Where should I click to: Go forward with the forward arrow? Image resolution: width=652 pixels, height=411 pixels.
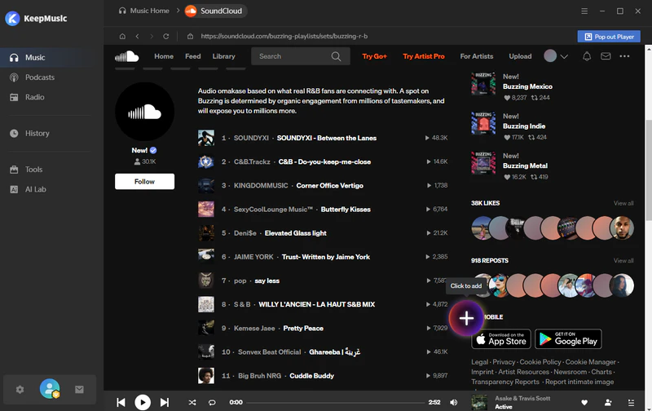point(152,36)
